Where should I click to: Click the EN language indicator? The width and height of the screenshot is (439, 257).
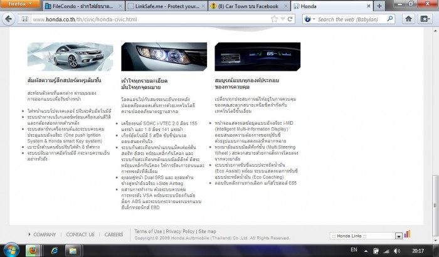(354, 249)
